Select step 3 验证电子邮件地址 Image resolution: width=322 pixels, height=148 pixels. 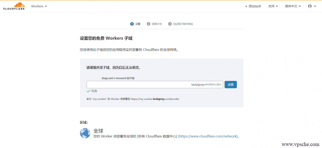[x=181, y=24]
